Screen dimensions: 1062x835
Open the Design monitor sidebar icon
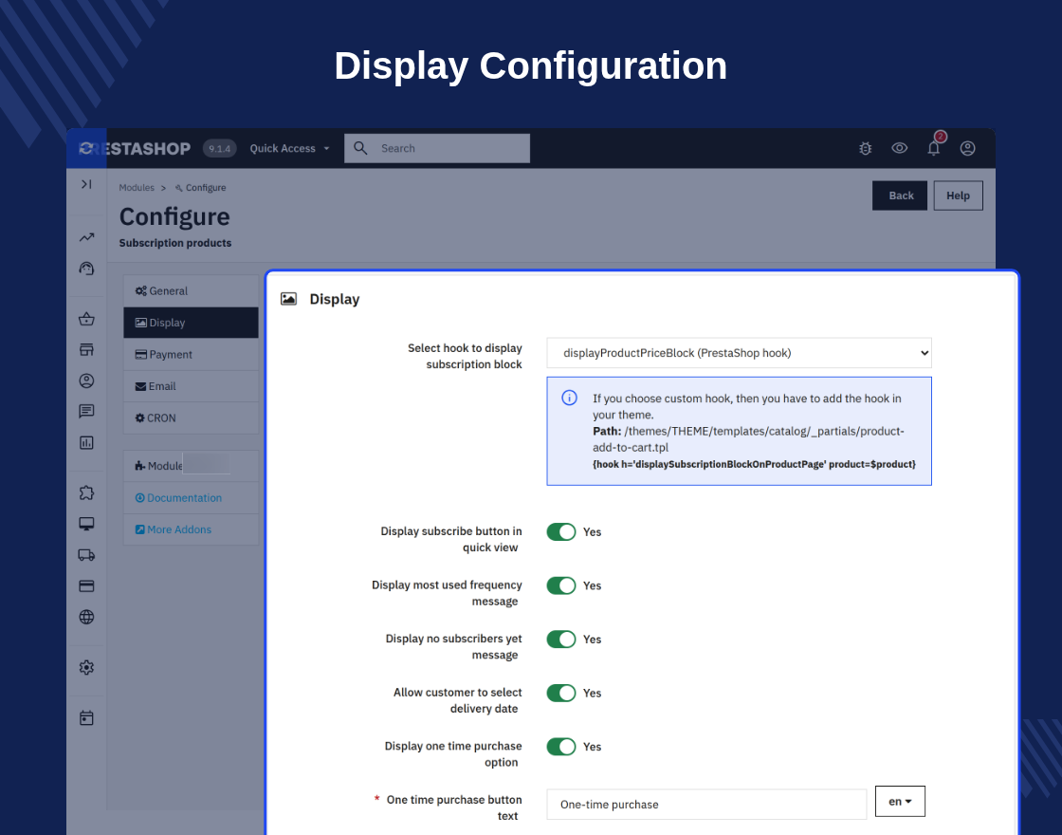[x=86, y=524]
